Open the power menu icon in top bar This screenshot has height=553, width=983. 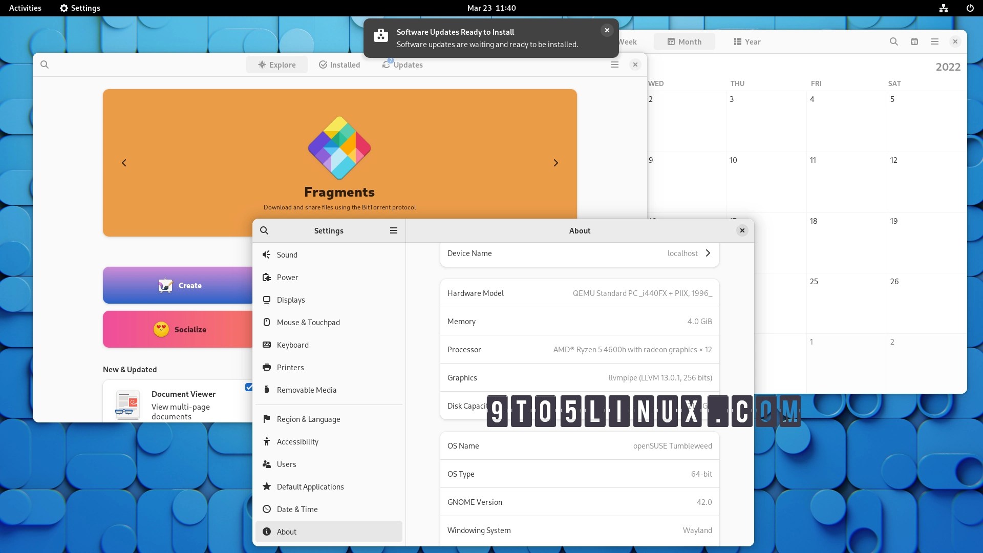pyautogui.click(x=970, y=8)
